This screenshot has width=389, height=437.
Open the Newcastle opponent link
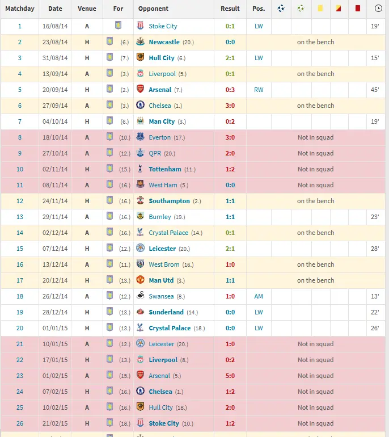point(164,42)
